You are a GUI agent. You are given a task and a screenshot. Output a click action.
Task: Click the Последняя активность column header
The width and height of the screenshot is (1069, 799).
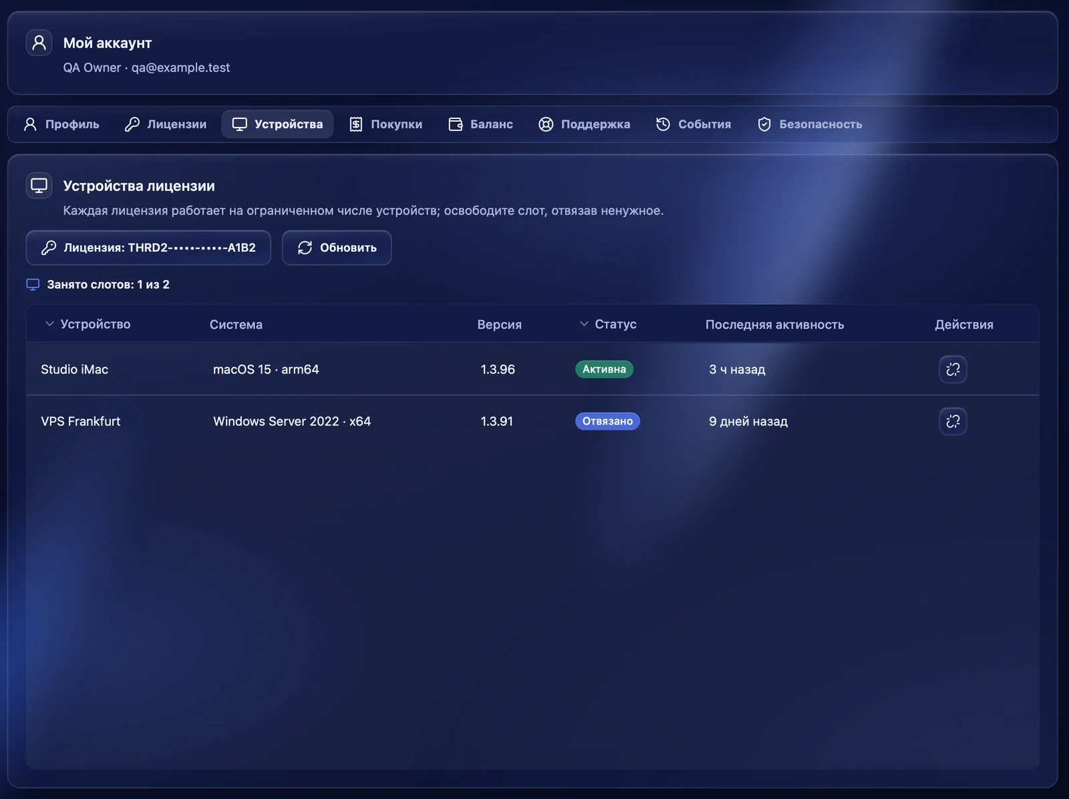774,325
